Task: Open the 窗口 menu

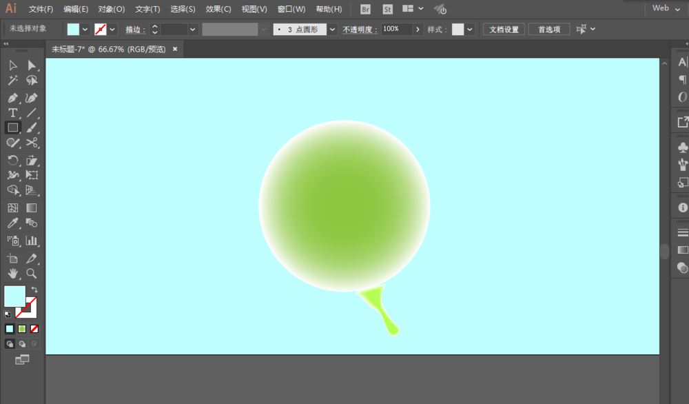Action: (x=290, y=9)
